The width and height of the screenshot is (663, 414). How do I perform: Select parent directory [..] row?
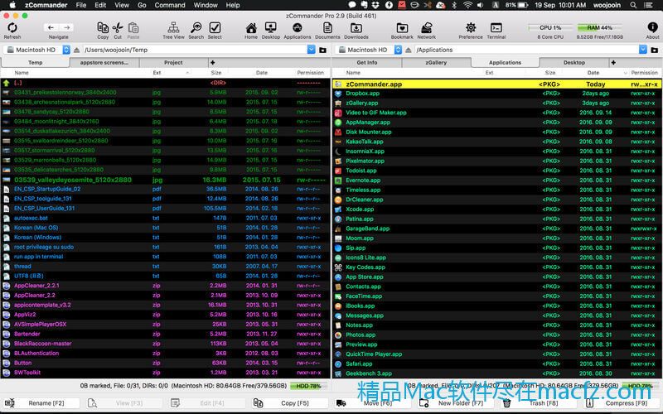point(165,83)
